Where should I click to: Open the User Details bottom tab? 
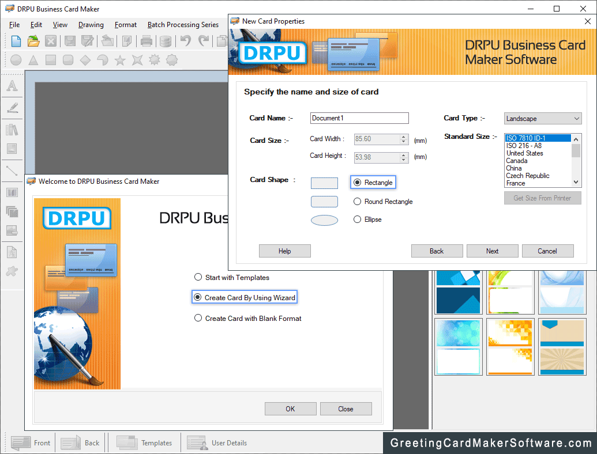[x=217, y=443]
